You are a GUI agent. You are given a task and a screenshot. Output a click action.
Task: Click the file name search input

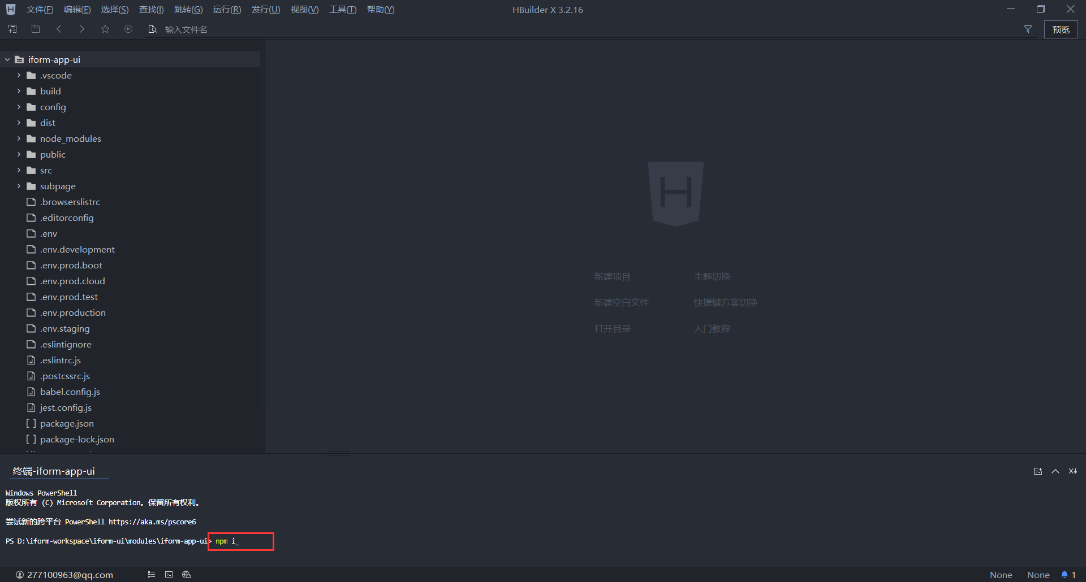coord(186,29)
